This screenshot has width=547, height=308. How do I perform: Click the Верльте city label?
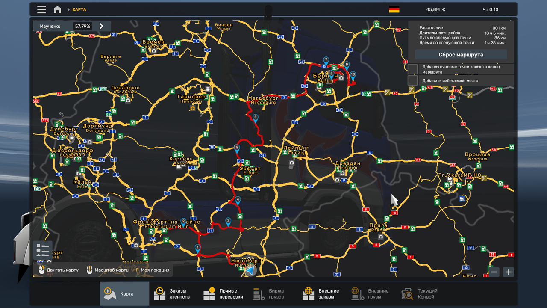pos(111,56)
